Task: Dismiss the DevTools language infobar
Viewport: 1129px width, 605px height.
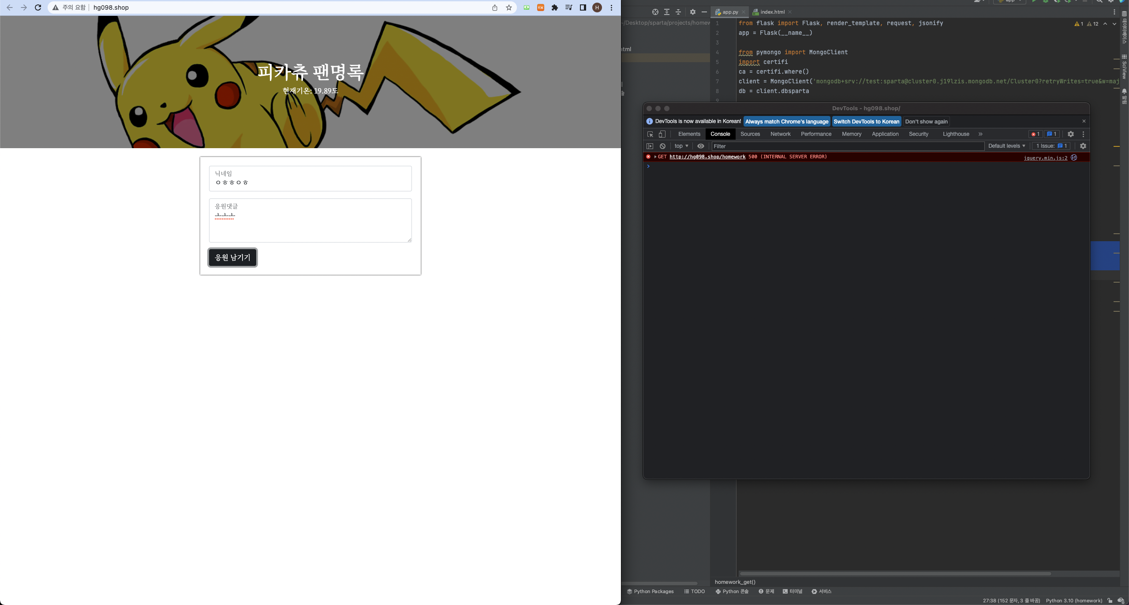Action: coord(1084,121)
